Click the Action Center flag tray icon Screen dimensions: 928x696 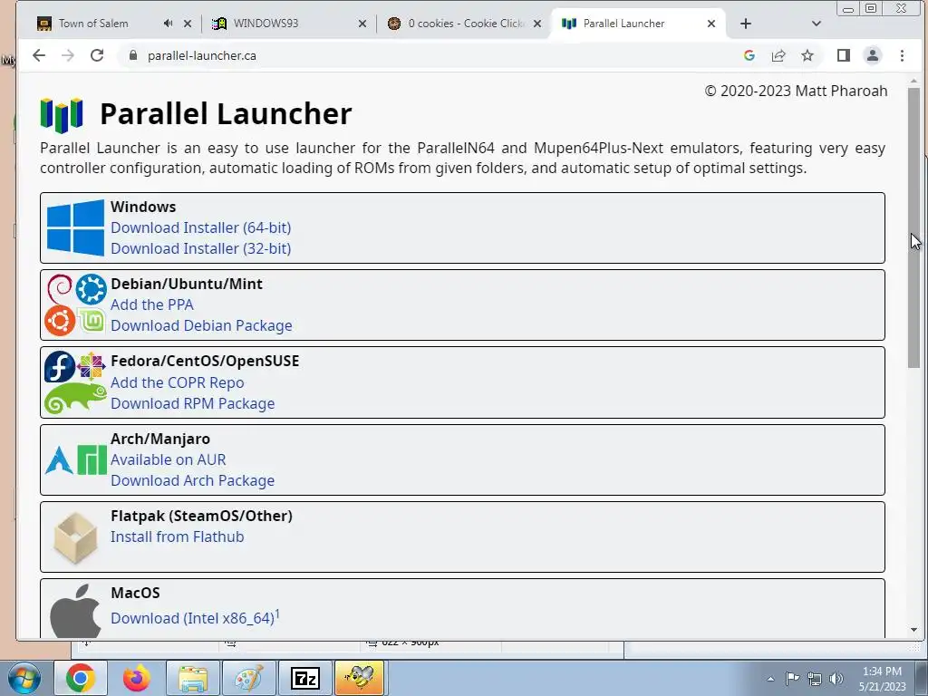pos(792,679)
